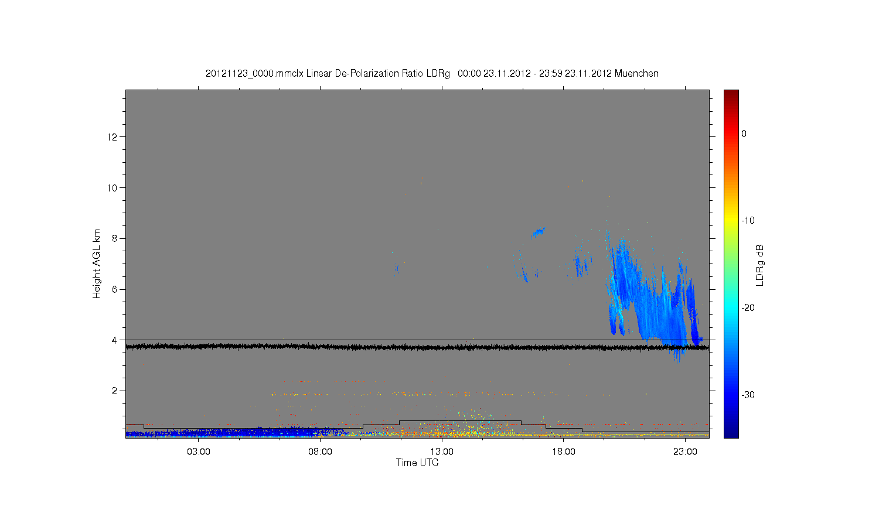Click the small blue cloud patch near 8 km
The image size is (879, 527).
tap(539, 232)
